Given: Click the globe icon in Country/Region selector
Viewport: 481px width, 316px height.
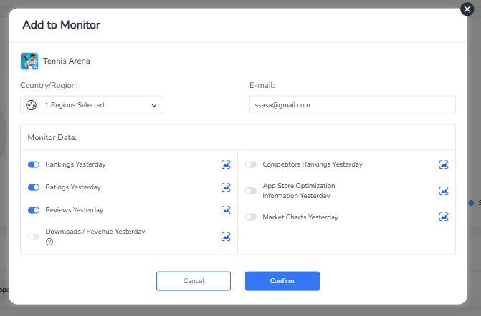Looking at the screenshot, I should click(x=31, y=105).
